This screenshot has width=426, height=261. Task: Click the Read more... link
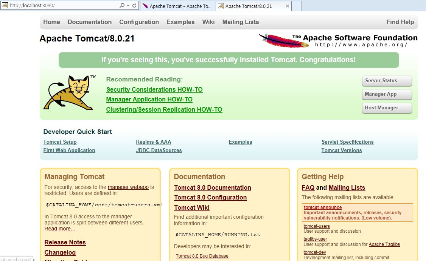[60, 229]
